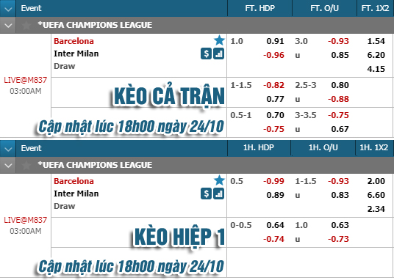The height and width of the screenshot is (280, 394).
Task: Open the dollar sign icon in first-half match row
Action: [206, 194]
